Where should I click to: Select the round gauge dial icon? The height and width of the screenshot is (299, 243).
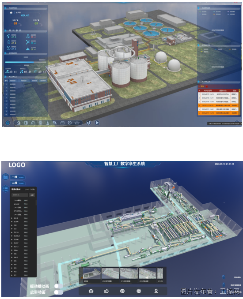[69, 123]
